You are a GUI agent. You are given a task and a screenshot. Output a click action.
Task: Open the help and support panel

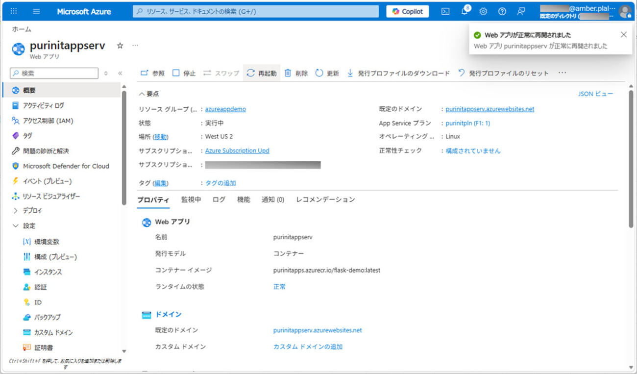pos(502,11)
